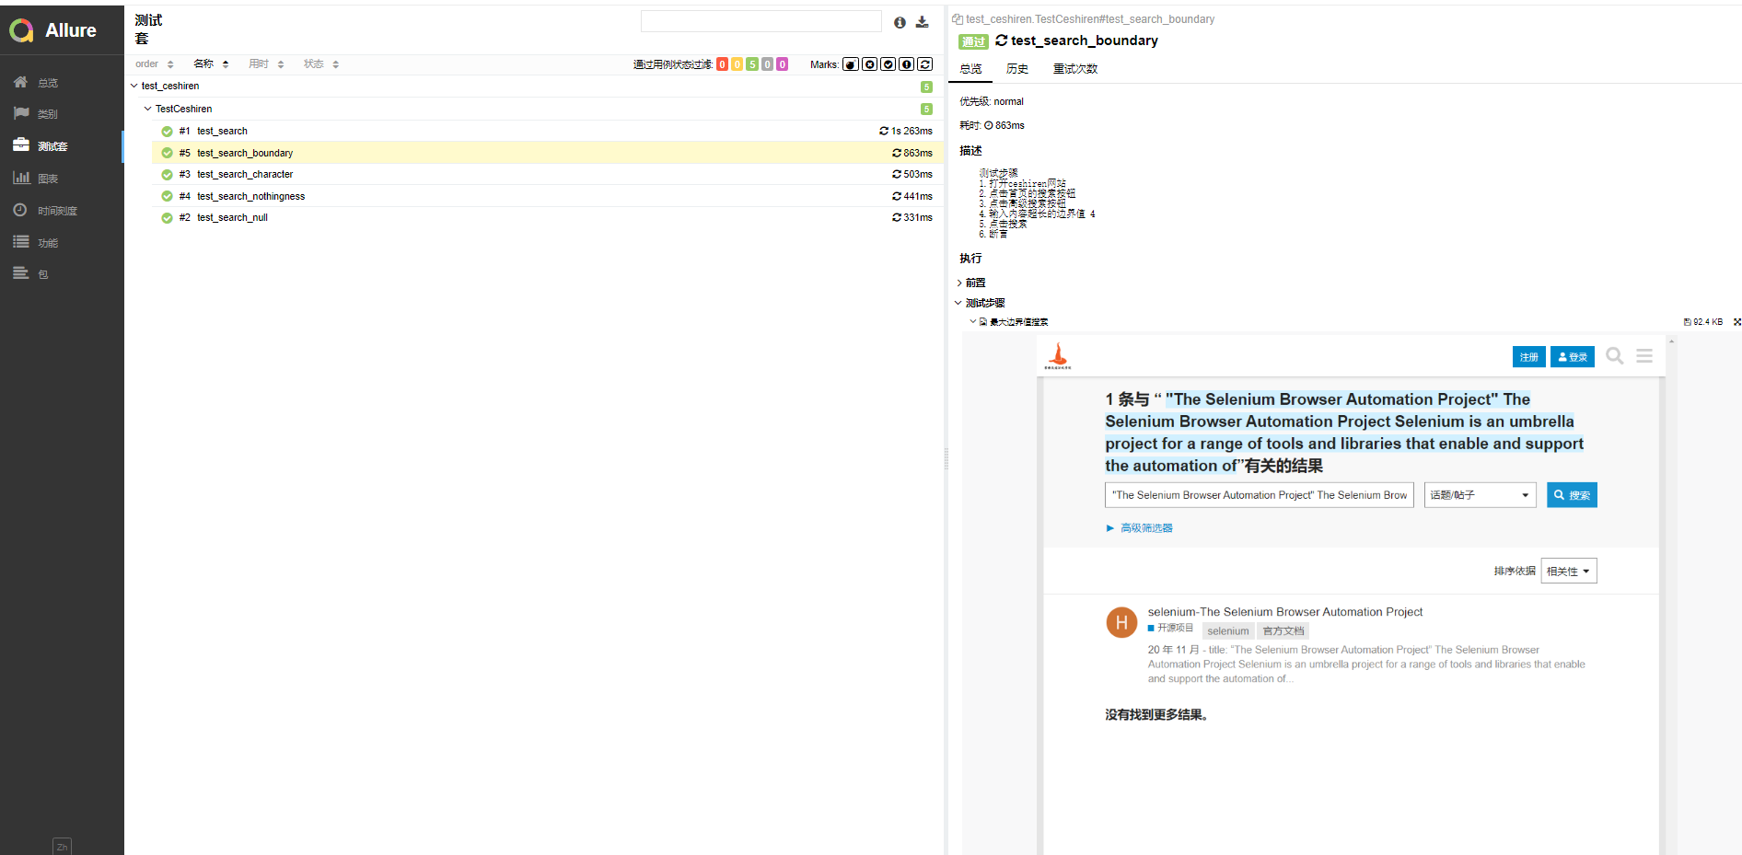This screenshot has width=1742, height=855.
Task: Copy the test full name with clipboard icon
Action: (x=957, y=19)
